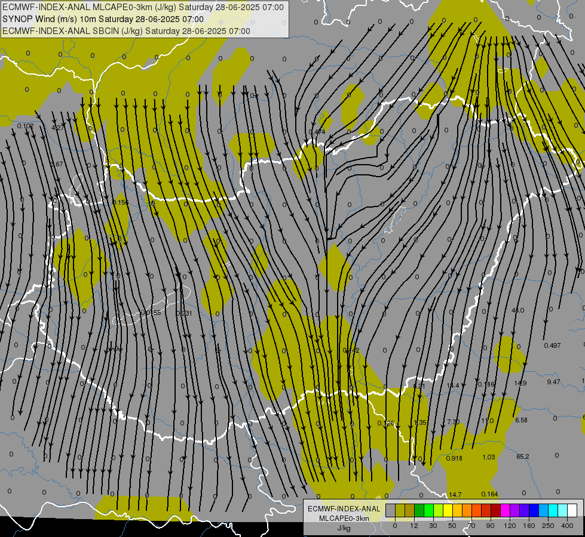Click the map value '3.67'
This screenshot has height=537, width=585.
click(57, 164)
